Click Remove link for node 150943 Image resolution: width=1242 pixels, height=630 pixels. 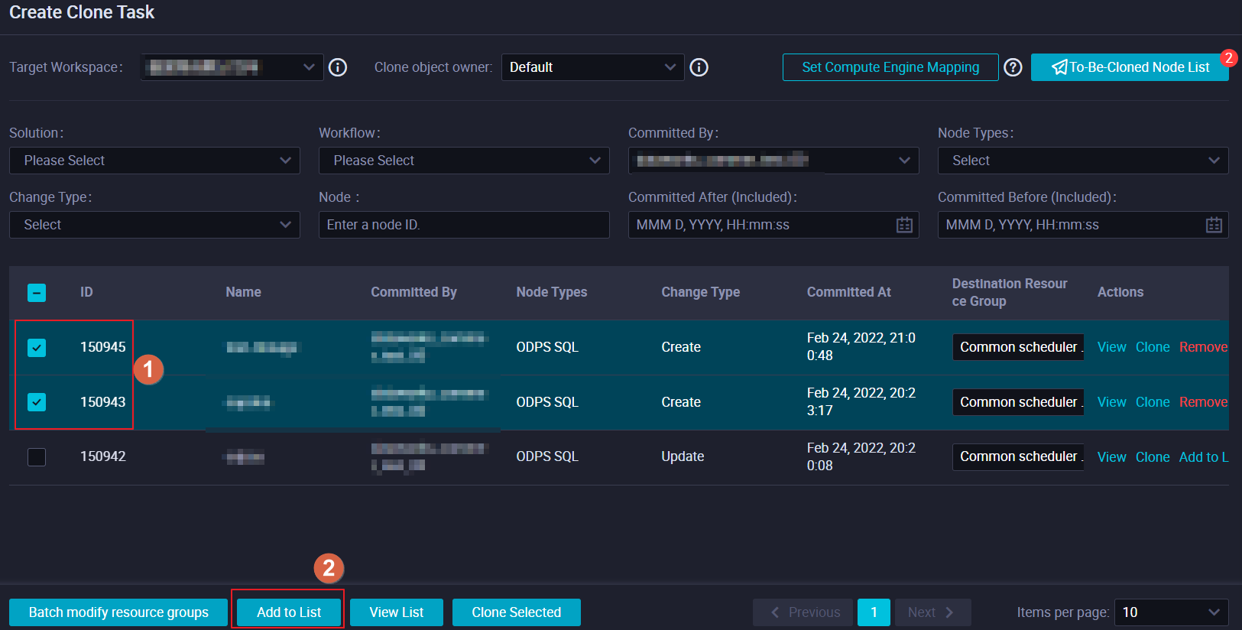pos(1203,402)
